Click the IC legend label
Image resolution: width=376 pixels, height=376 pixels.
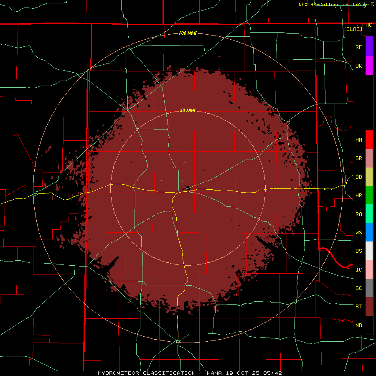pos(358,270)
